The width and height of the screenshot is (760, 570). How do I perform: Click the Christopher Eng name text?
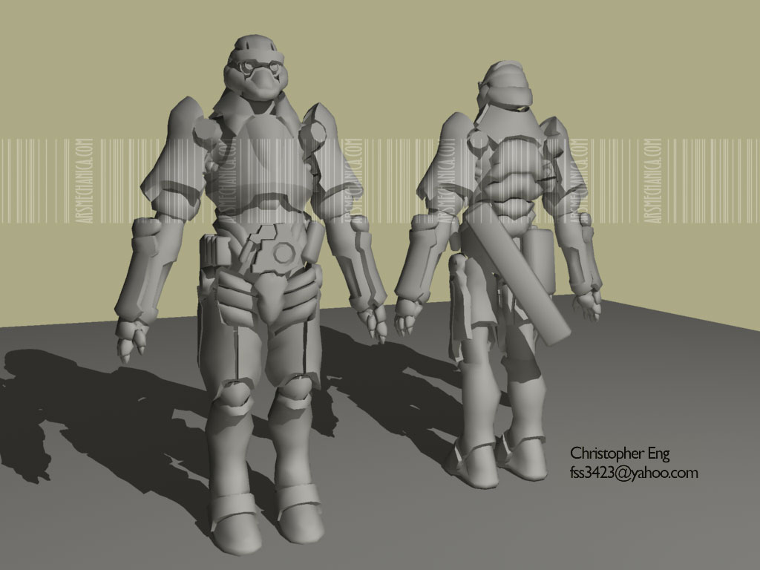click(620, 453)
